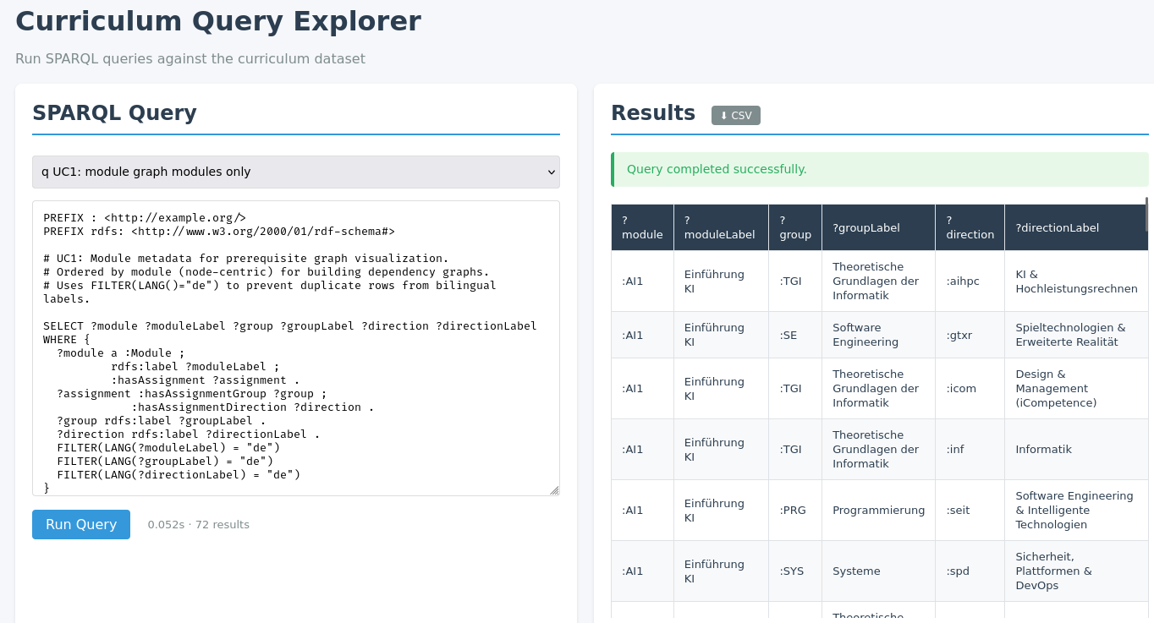Click the 'Curriculum Query Explorer' page title
This screenshot has width=1154, height=623.
pyautogui.click(x=218, y=21)
